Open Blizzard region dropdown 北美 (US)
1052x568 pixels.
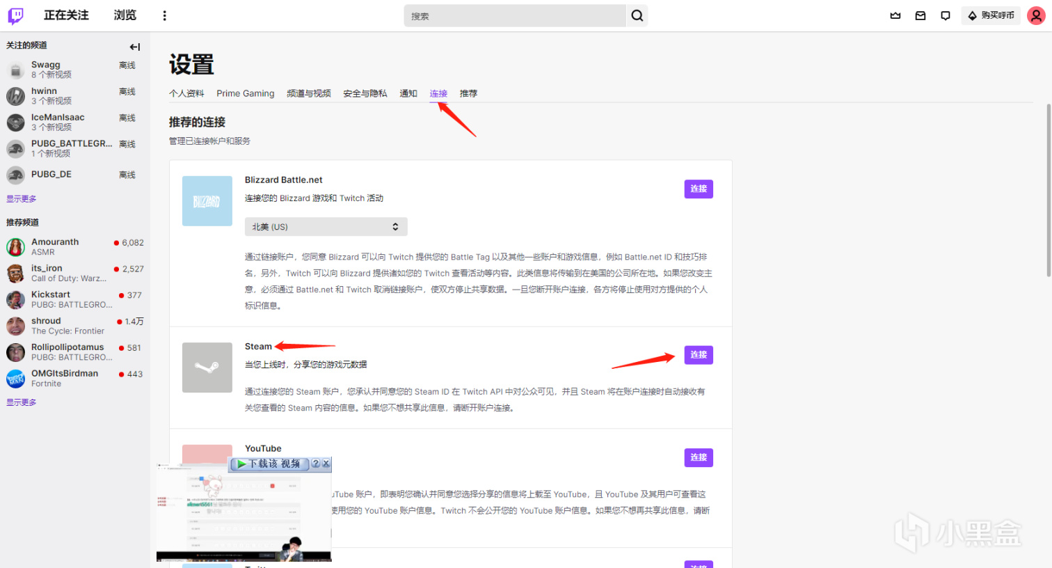[x=326, y=227]
